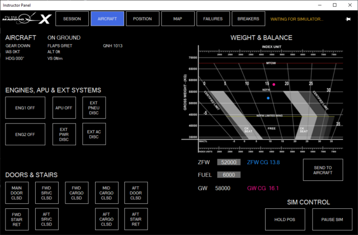Click the pink GW CG dot on chart
The width and height of the screenshot is (358, 235).
pyautogui.click(x=274, y=85)
